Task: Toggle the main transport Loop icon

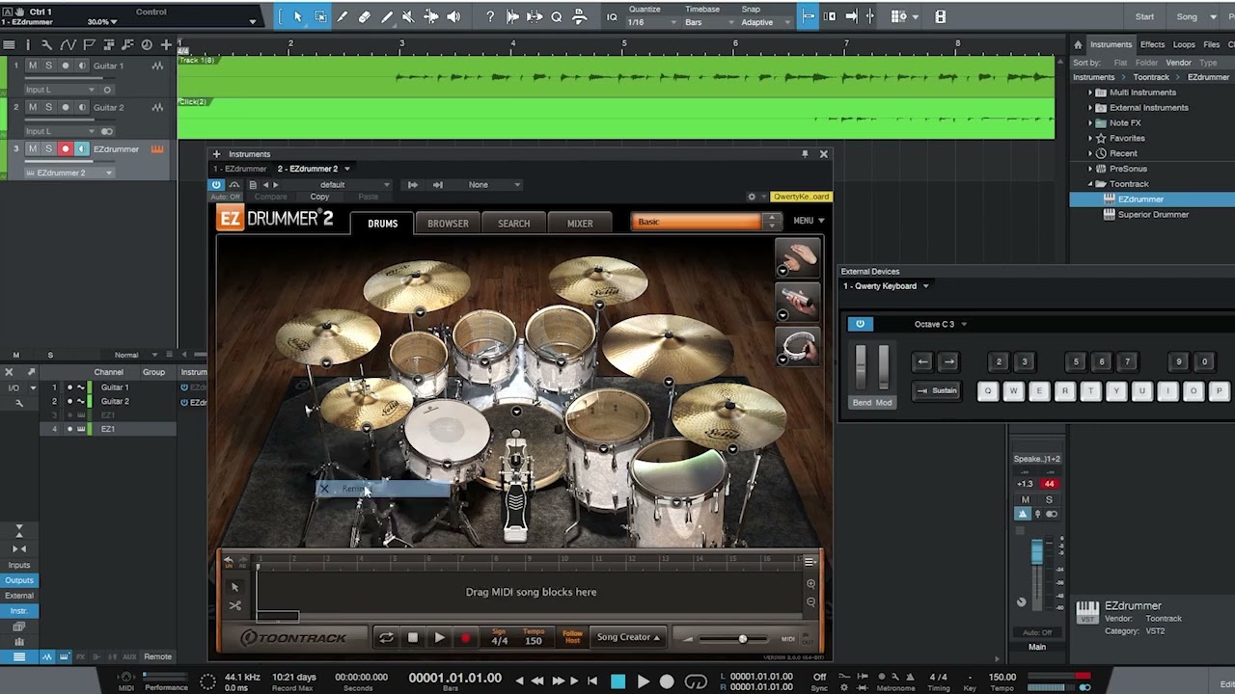Action: pos(696,681)
